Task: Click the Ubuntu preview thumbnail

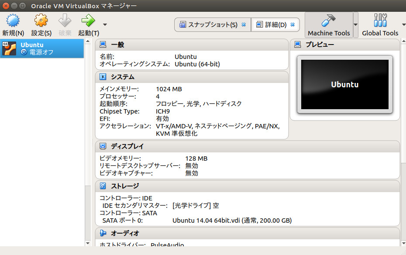Action: [344, 85]
